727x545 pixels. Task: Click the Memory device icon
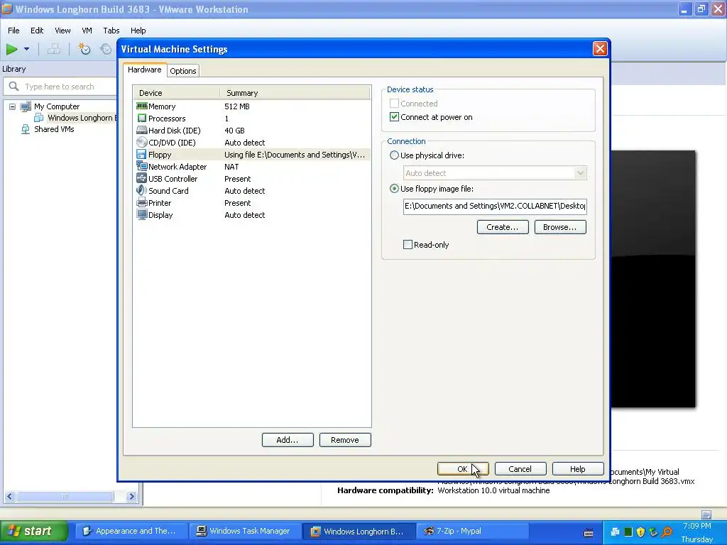pyautogui.click(x=142, y=106)
